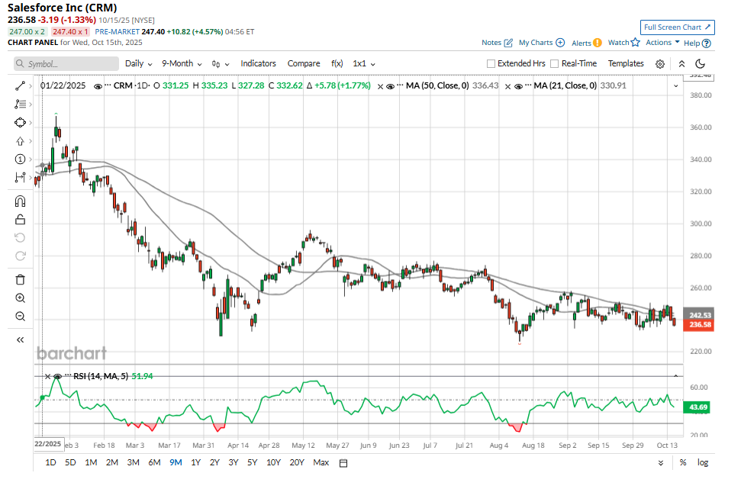Enable the Real-Time checkbox
Image resolution: width=741 pixels, height=489 pixels.
[555, 64]
